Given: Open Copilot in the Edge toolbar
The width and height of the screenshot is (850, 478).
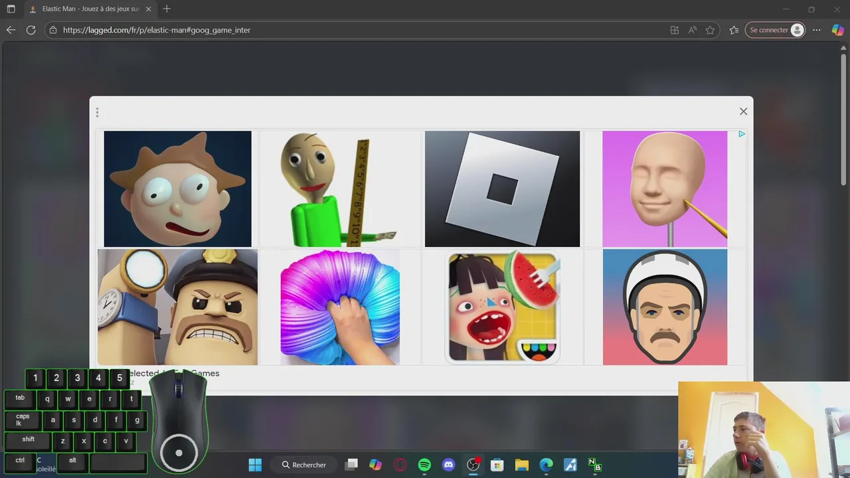Looking at the screenshot, I should 838,30.
